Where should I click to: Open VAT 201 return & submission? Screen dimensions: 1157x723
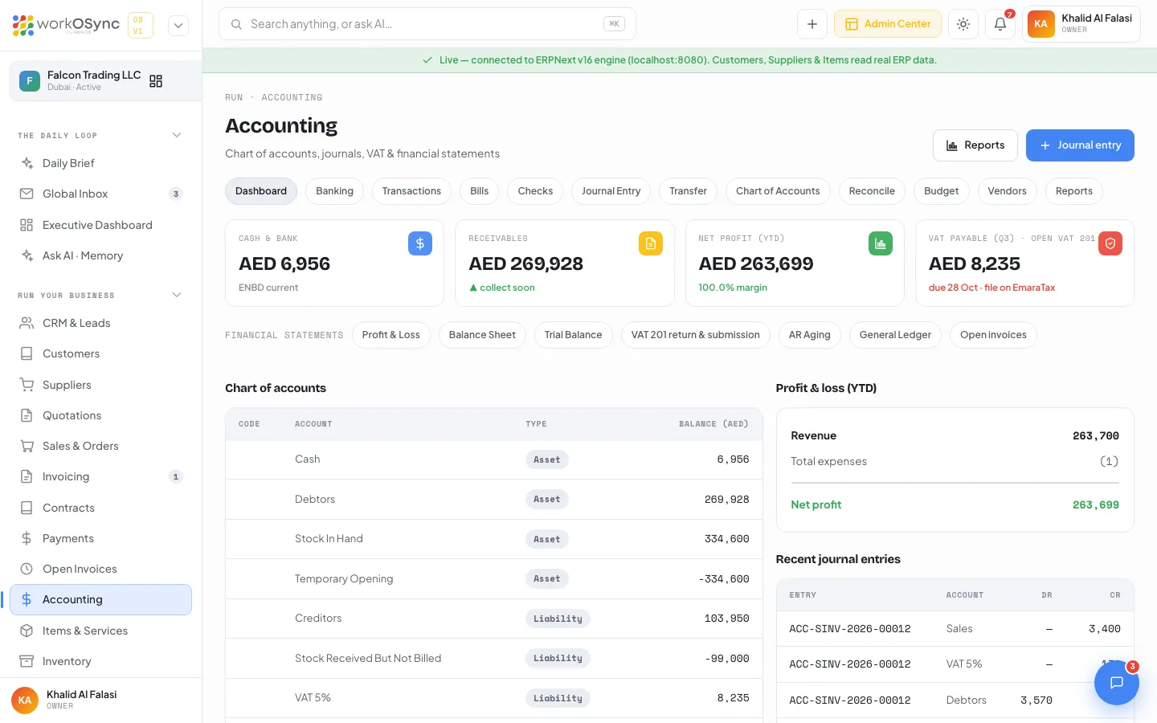pyautogui.click(x=695, y=335)
